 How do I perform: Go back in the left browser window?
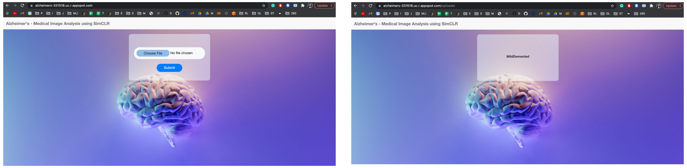7,6
